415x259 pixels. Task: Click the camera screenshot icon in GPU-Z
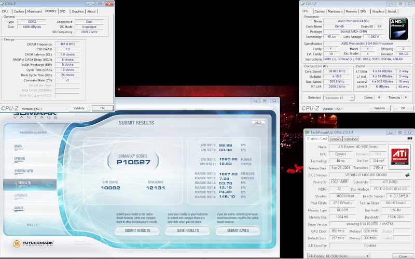[x=410, y=138]
